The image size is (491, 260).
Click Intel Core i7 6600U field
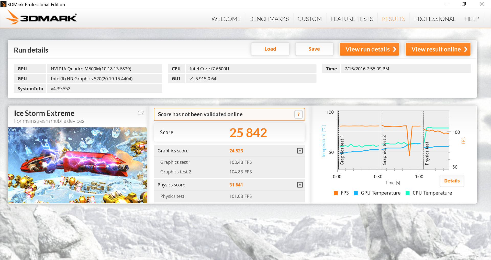pyautogui.click(x=251, y=69)
